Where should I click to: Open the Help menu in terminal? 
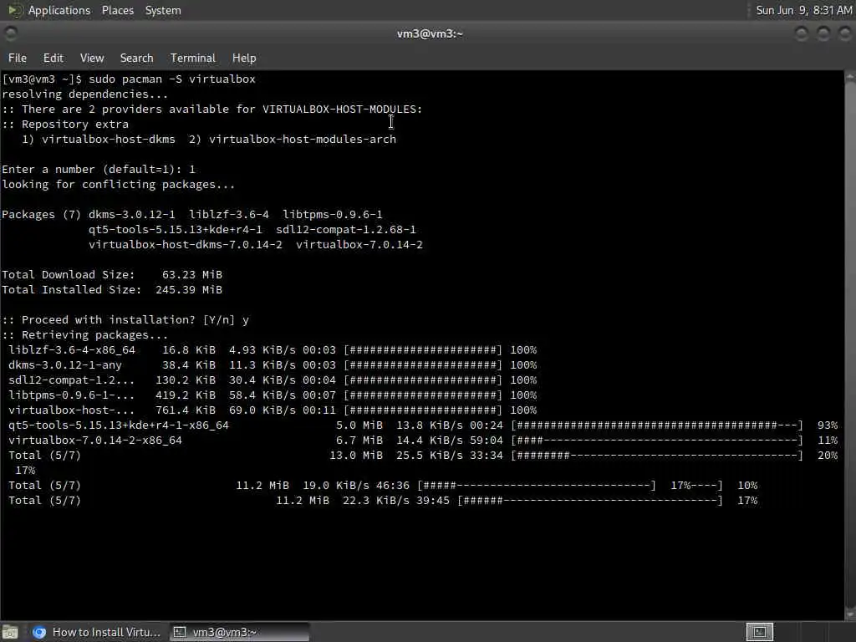click(x=243, y=58)
